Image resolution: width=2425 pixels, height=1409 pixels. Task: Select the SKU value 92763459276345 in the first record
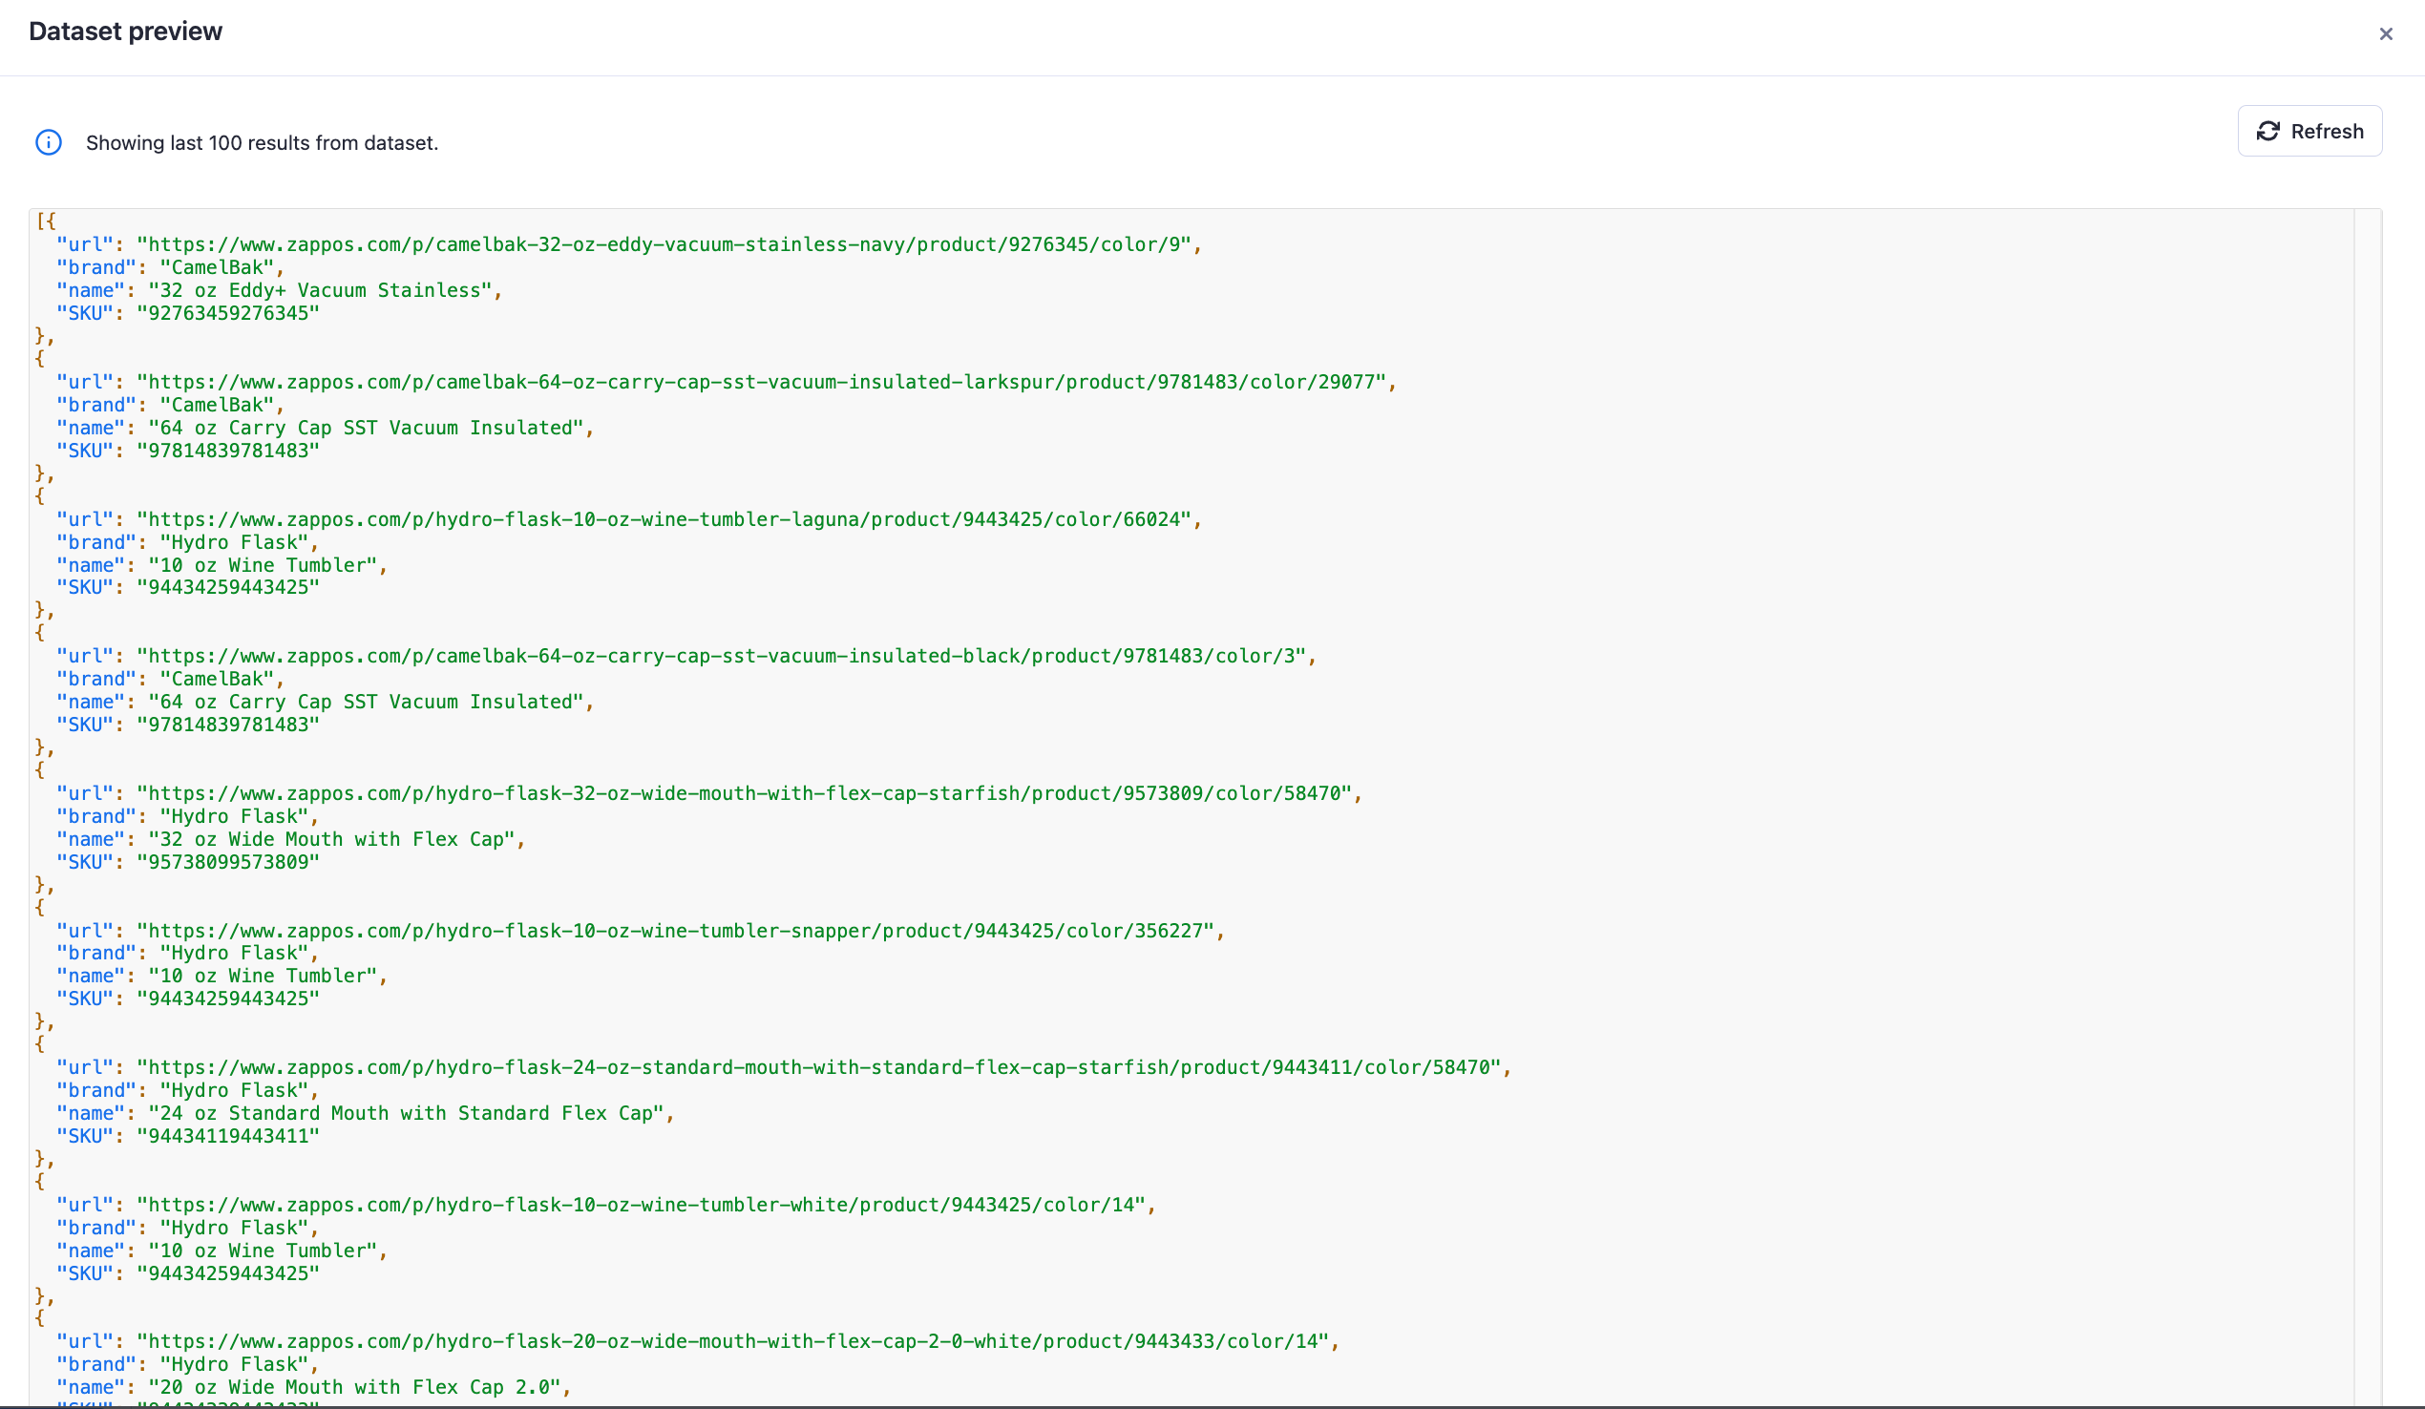pyautogui.click(x=229, y=313)
